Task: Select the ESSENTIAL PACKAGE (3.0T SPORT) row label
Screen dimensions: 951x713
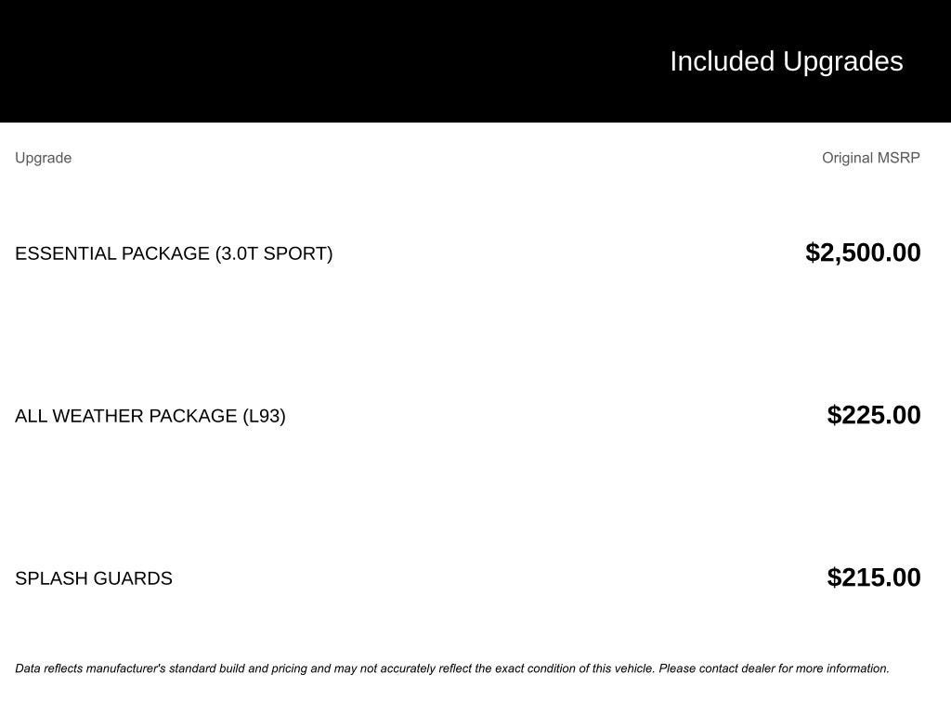Action: pos(174,253)
